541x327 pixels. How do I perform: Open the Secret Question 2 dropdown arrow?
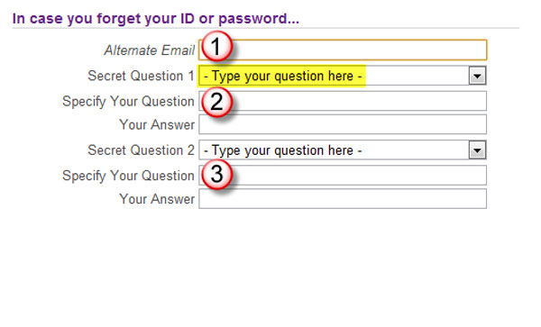[477, 150]
